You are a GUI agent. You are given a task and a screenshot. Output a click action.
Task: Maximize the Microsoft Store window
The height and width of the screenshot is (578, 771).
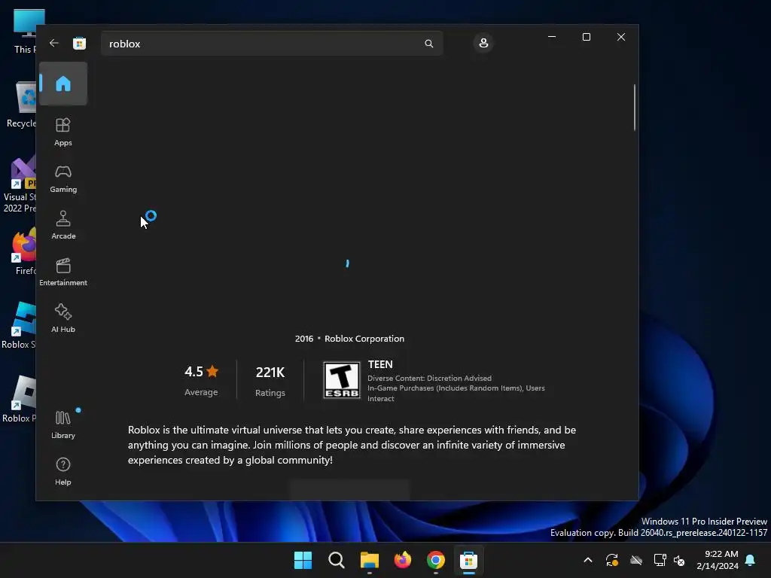[x=586, y=37]
